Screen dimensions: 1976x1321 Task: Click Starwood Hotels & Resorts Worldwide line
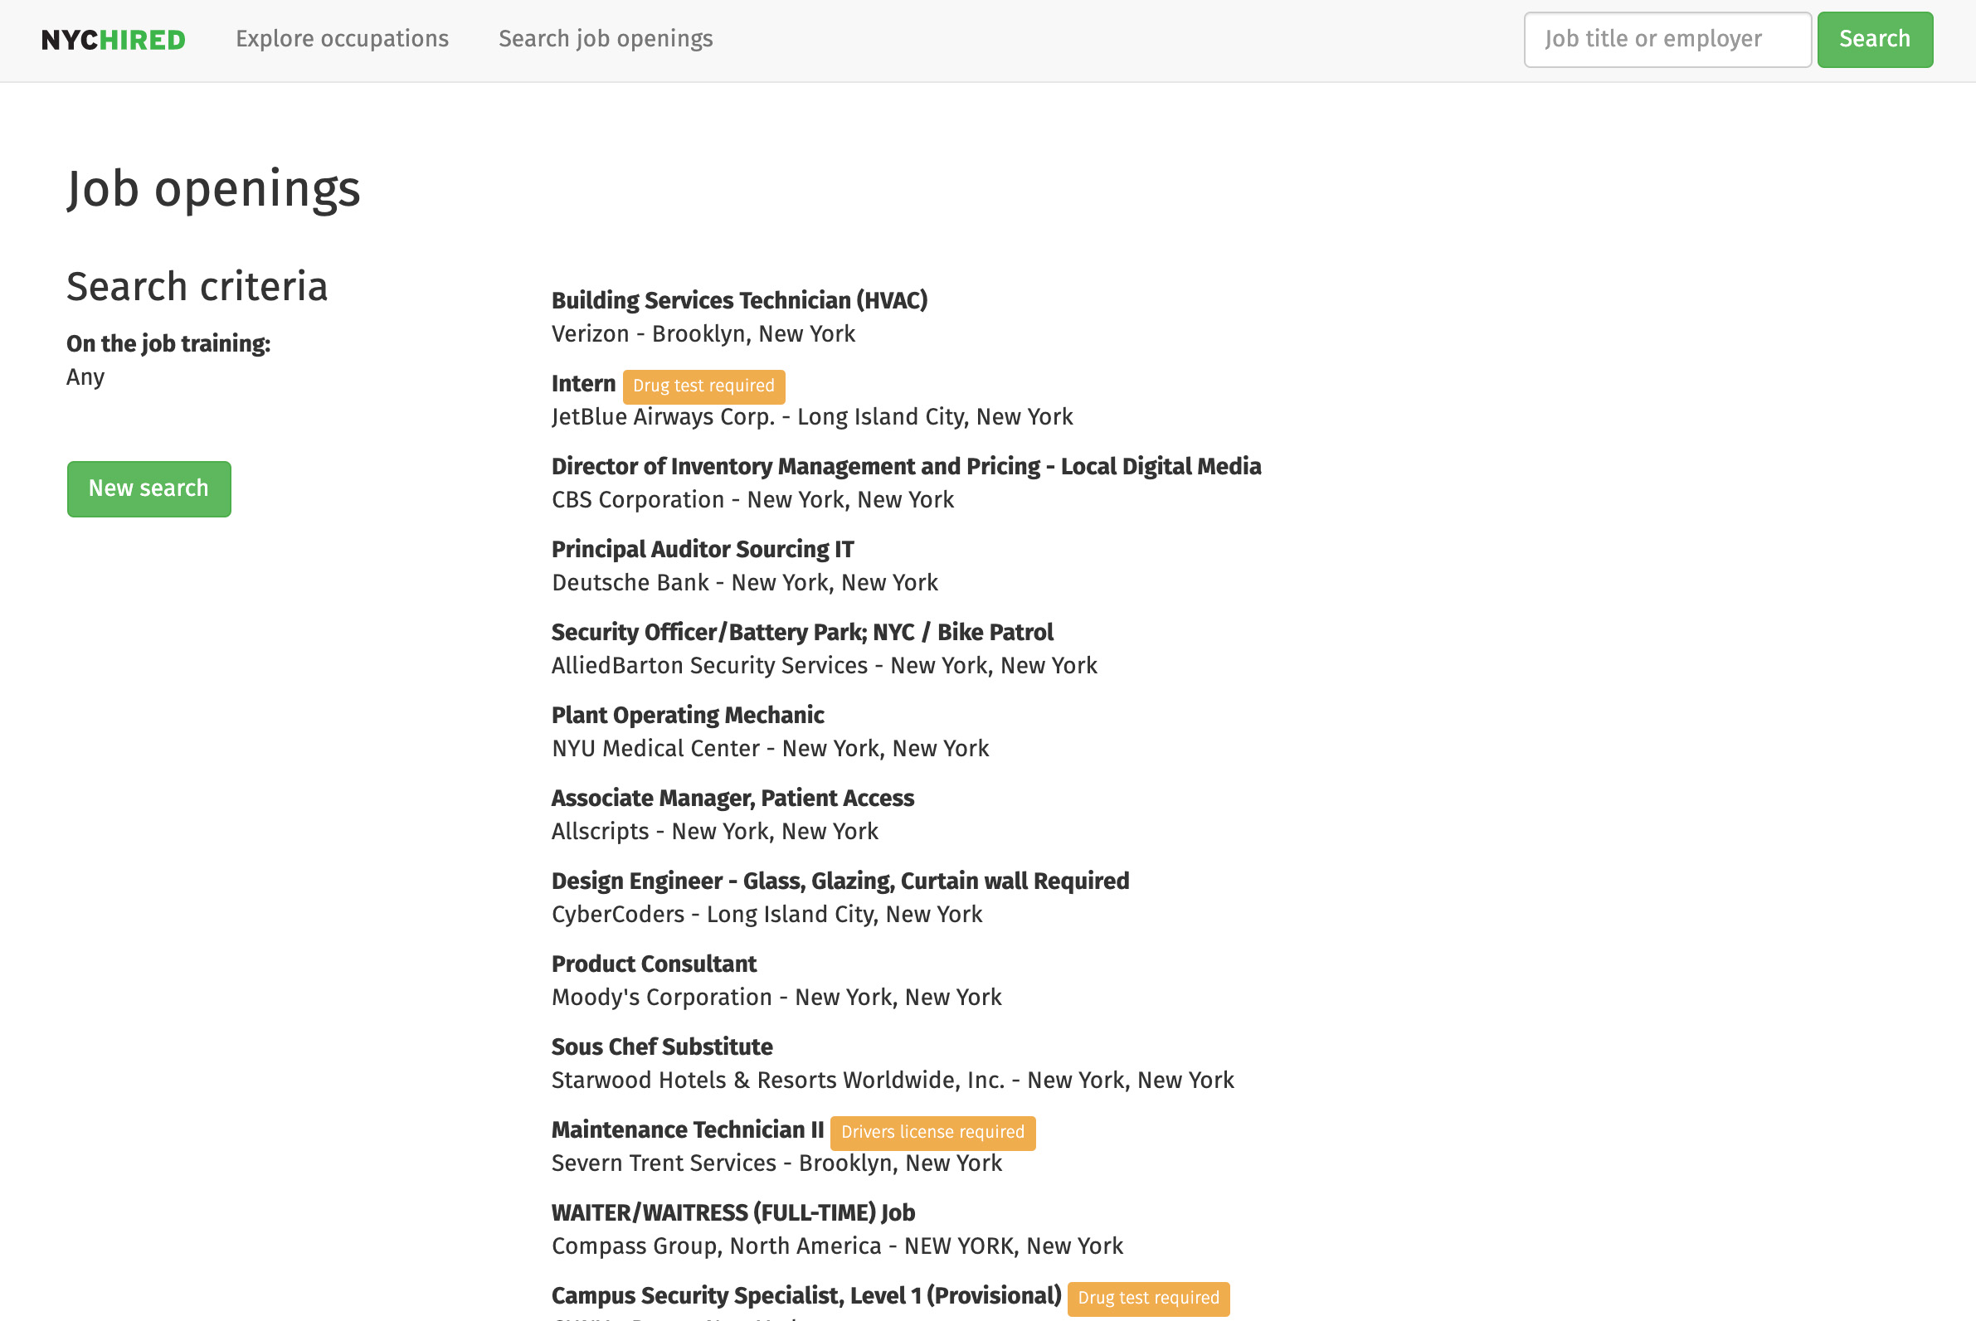[x=893, y=1081]
